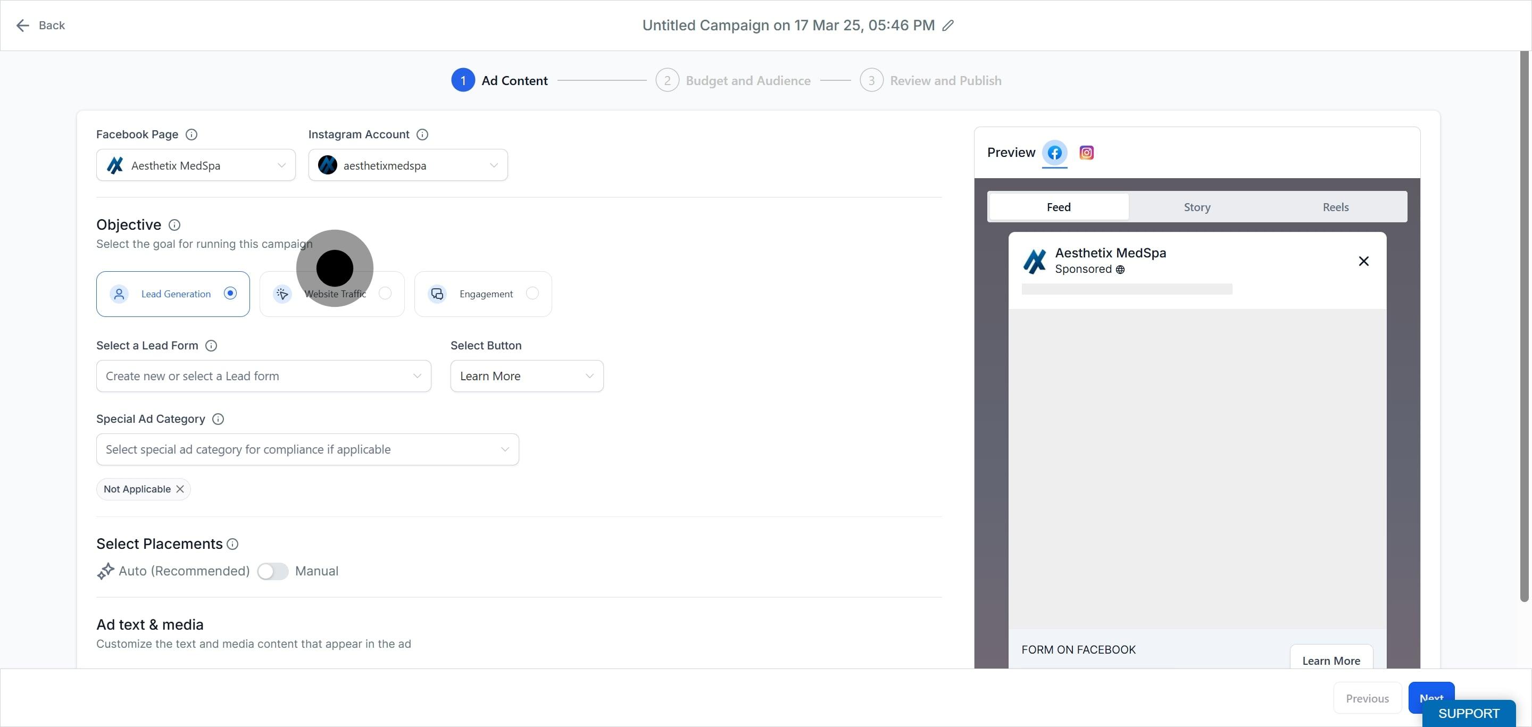The height and width of the screenshot is (727, 1532).
Task: Click step 2 Budget and Audience circle
Action: 667,80
